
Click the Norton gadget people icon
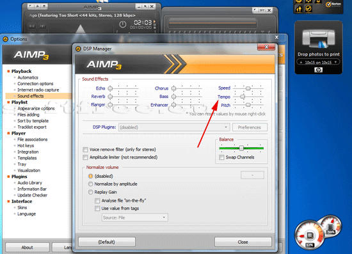[299, 9]
